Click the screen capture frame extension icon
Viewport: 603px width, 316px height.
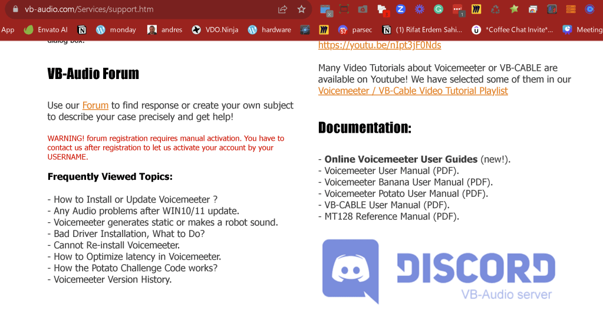tap(344, 9)
